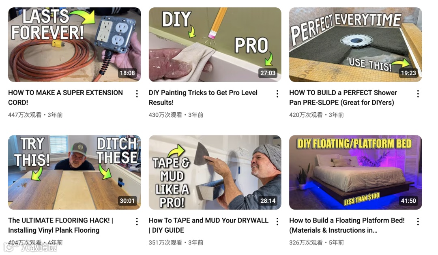The width and height of the screenshot is (438, 255).
Task: Open the TRY THIS DITCH THESE flooring thumbnail
Action: [x=74, y=172]
